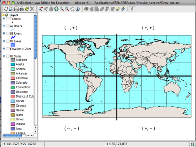The height and width of the screenshot is (147, 196).
Task: Click the greyed Query builder icon
Action: pos(91,9)
